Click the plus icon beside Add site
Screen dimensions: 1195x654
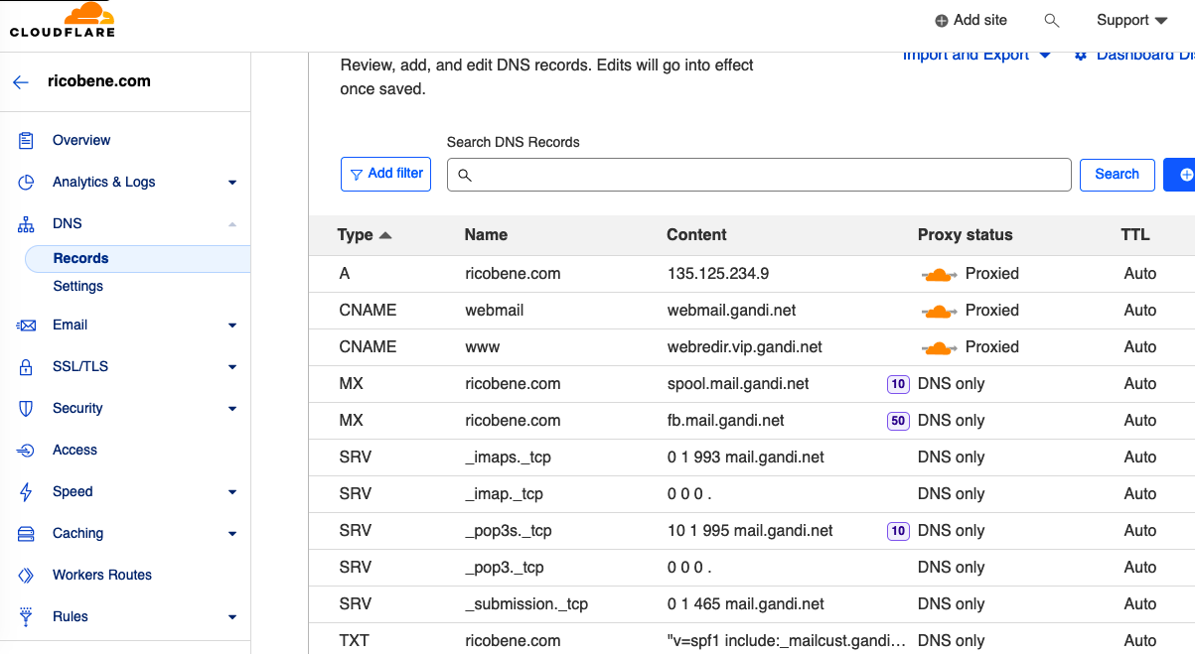[x=942, y=20]
